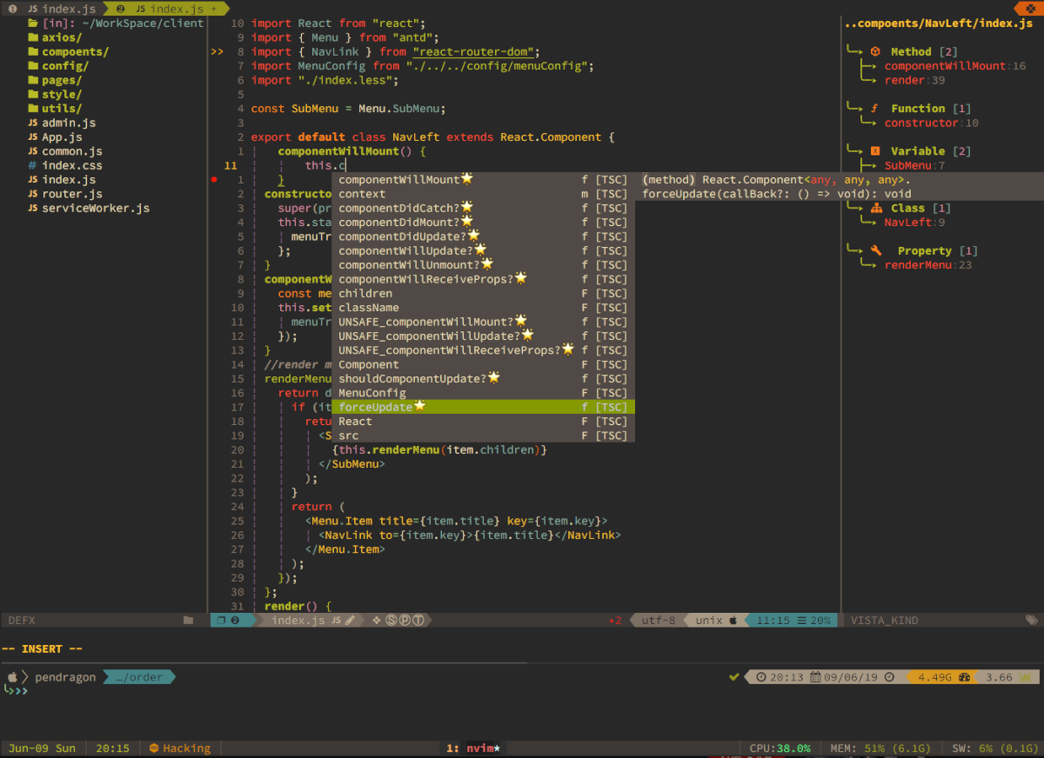Click the Apple icon in the vim statusline

click(733, 620)
